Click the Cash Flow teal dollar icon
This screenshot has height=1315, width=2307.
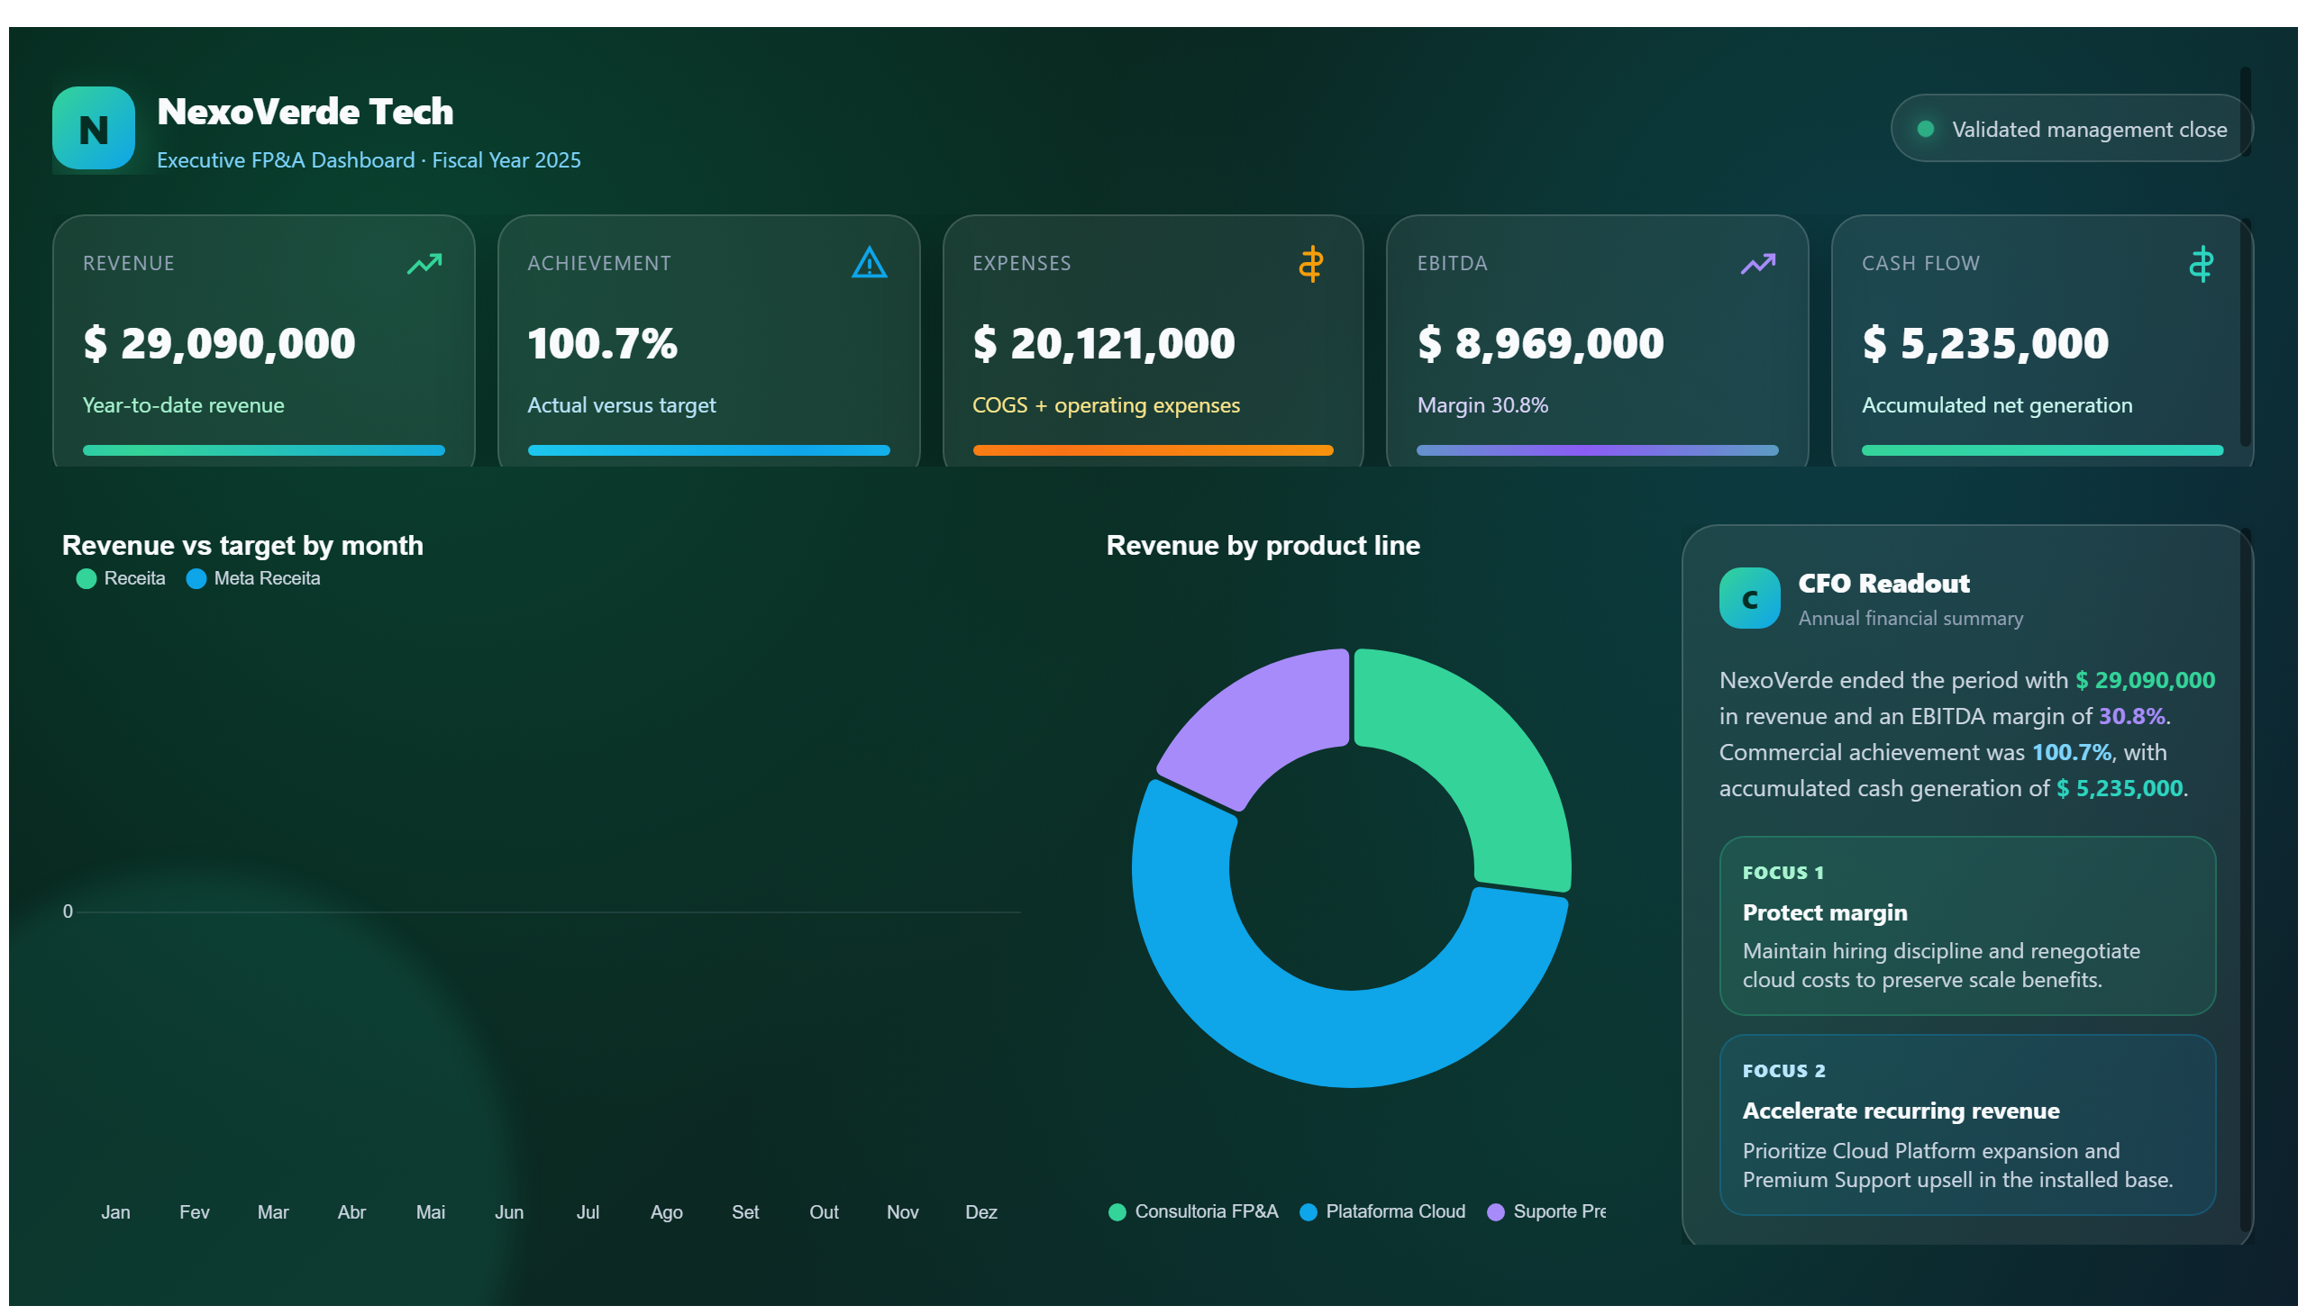(x=2201, y=264)
